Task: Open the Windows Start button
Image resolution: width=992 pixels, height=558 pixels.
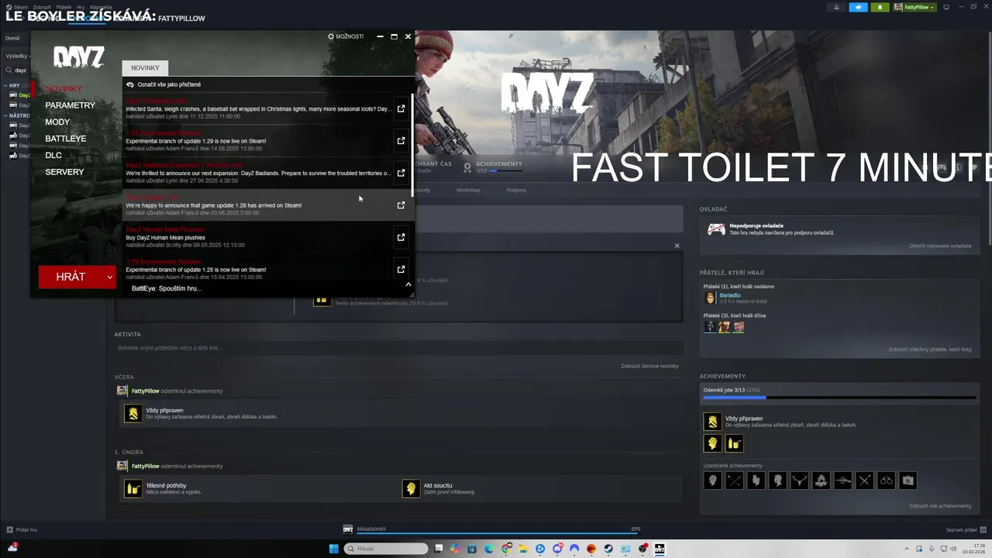Action: coord(334,549)
